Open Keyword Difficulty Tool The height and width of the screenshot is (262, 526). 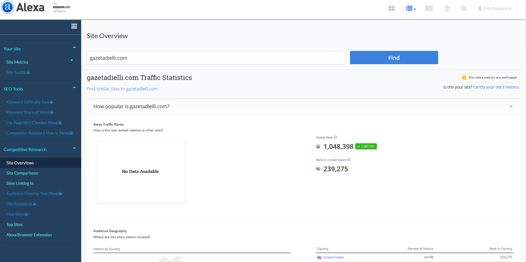coord(29,102)
